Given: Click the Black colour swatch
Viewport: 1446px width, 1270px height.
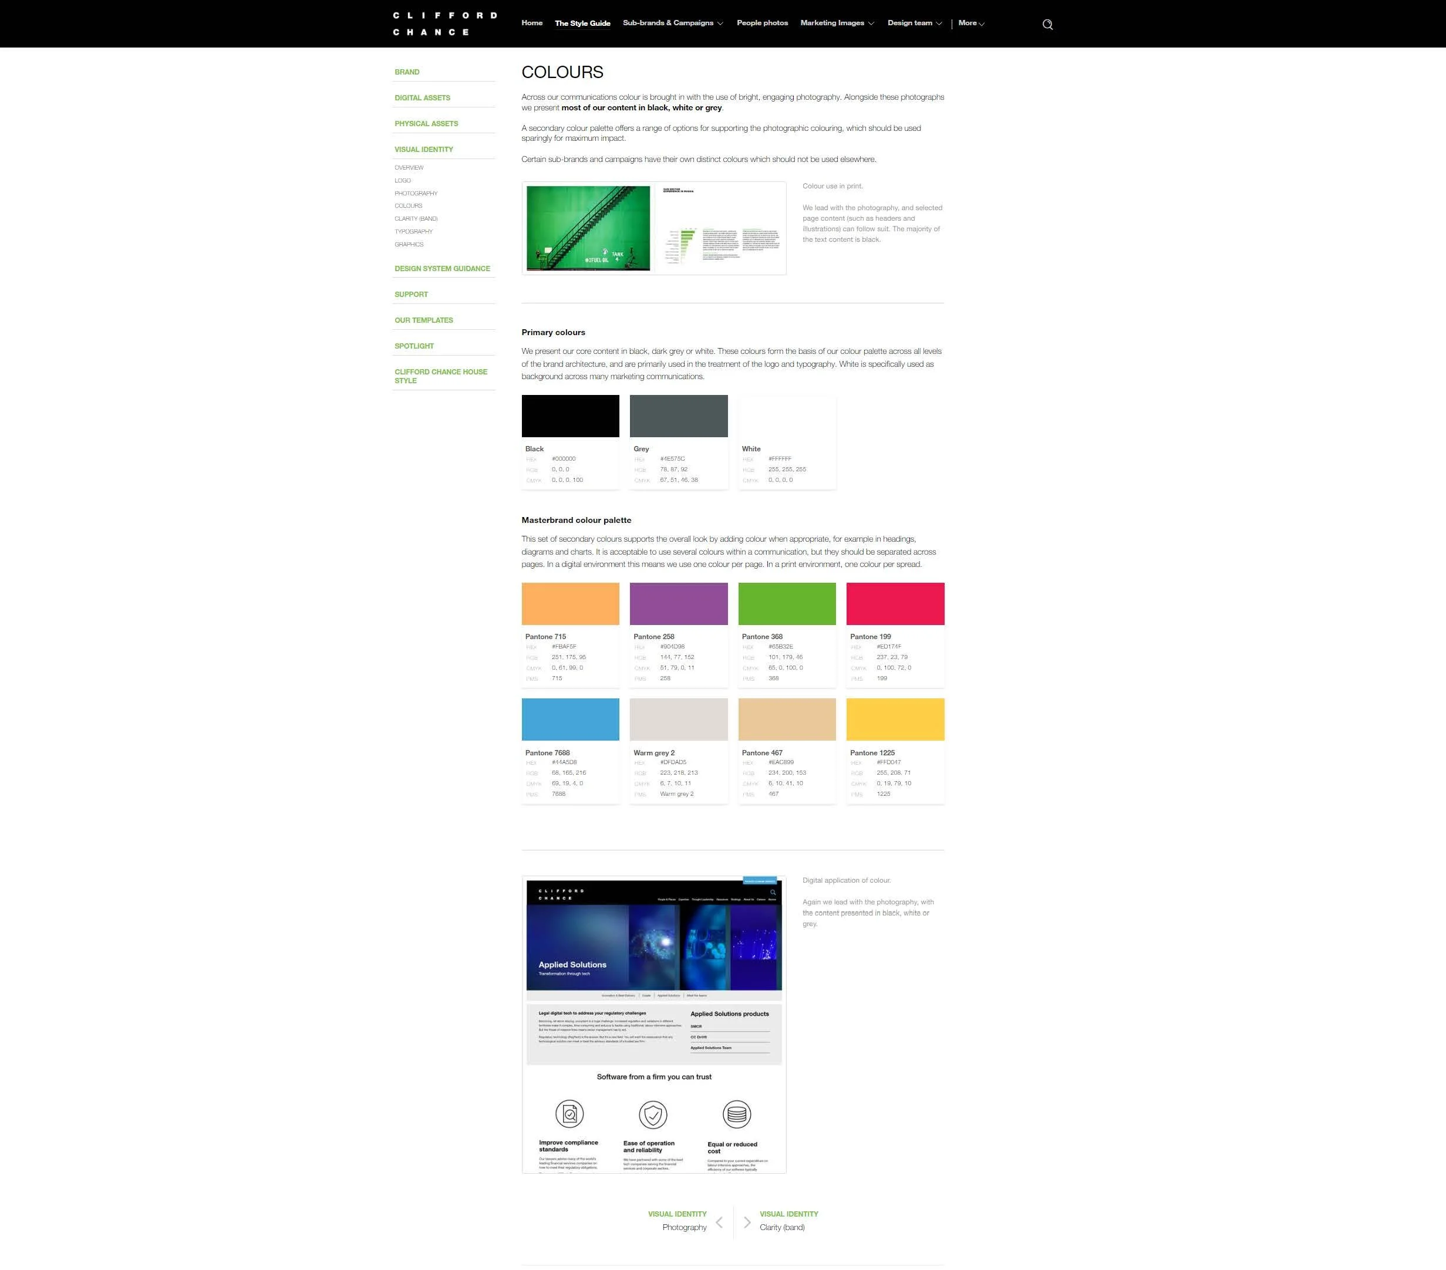Looking at the screenshot, I should [x=570, y=416].
